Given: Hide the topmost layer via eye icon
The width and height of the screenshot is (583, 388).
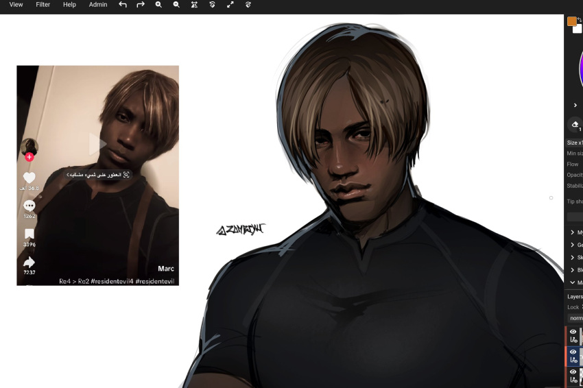Looking at the screenshot, I should point(573,332).
